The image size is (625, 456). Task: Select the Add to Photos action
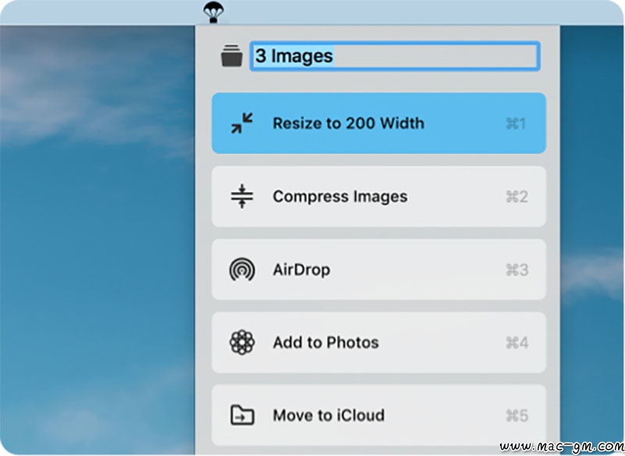pyautogui.click(x=379, y=343)
